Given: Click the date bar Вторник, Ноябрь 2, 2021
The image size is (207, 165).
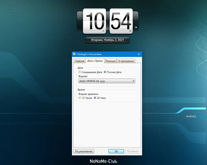Looking at the screenshot, I should pos(108,40).
